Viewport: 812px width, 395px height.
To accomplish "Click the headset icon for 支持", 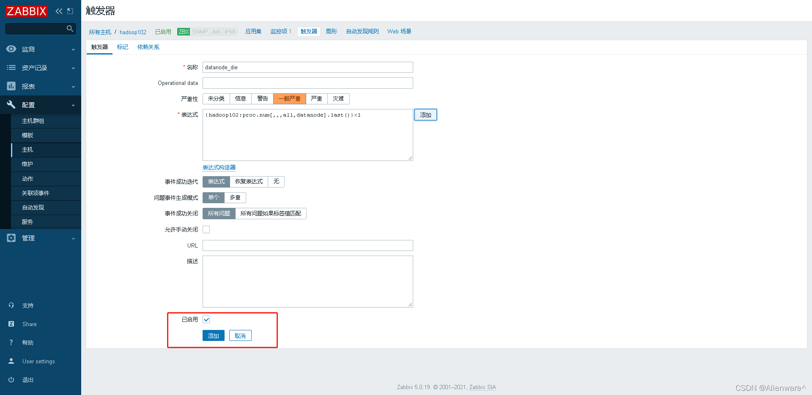I will pos(11,305).
